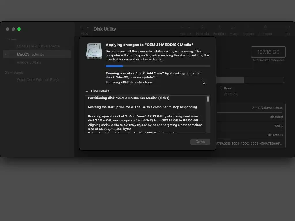Click the disk2s4s1 device value
The width and height of the screenshot is (295, 221).
click(x=275, y=135)
